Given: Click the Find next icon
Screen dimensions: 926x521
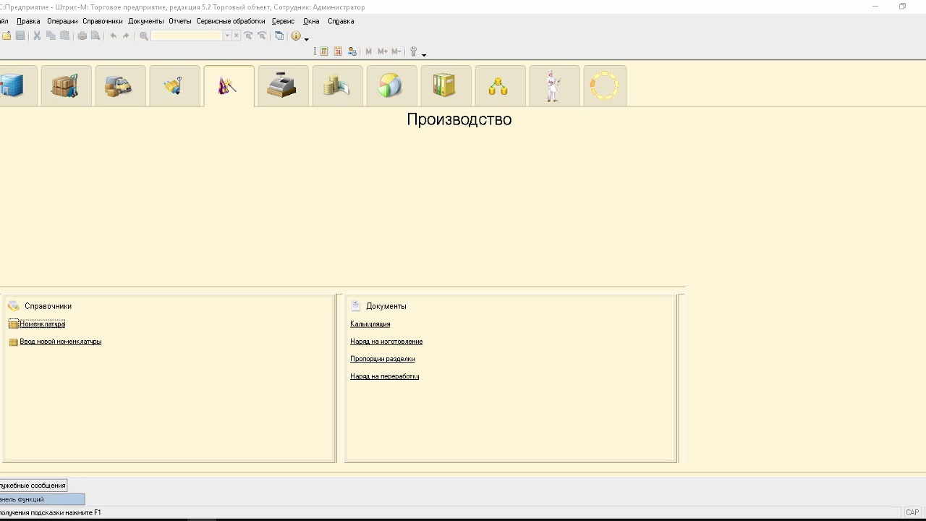Looking at the screenshot, I should 248,35.
